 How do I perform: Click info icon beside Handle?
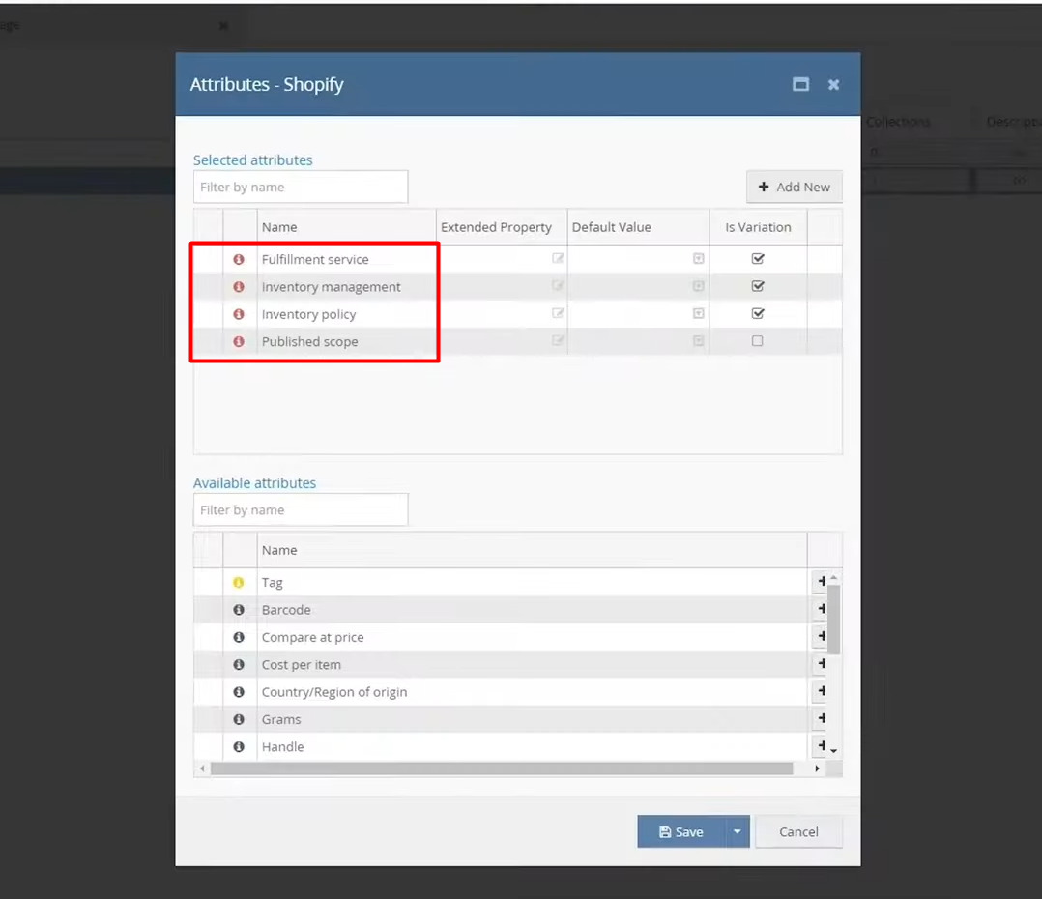(239, 746)
